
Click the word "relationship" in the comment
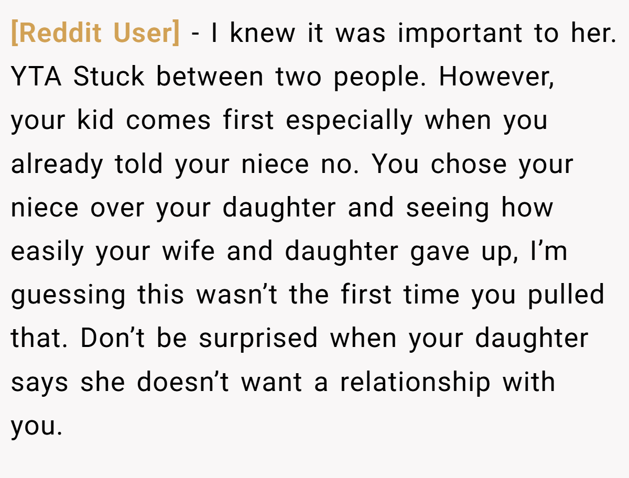pos(415,382)
